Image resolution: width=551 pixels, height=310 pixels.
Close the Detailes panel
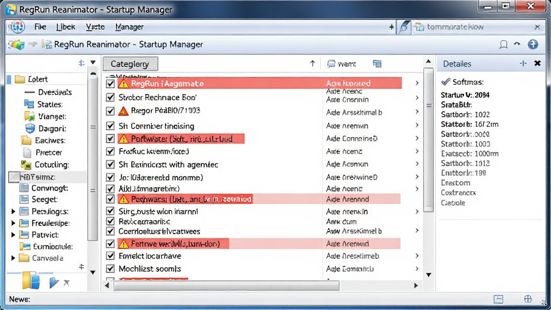(538, 64)
